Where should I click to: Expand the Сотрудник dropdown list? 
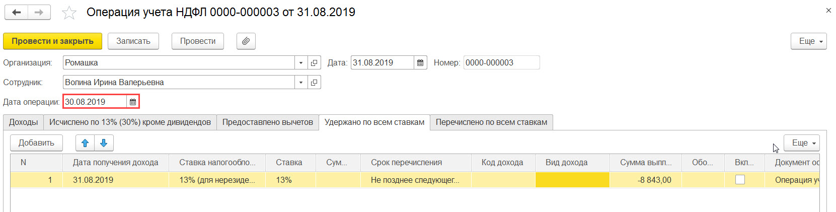click(x=301, y=83)
